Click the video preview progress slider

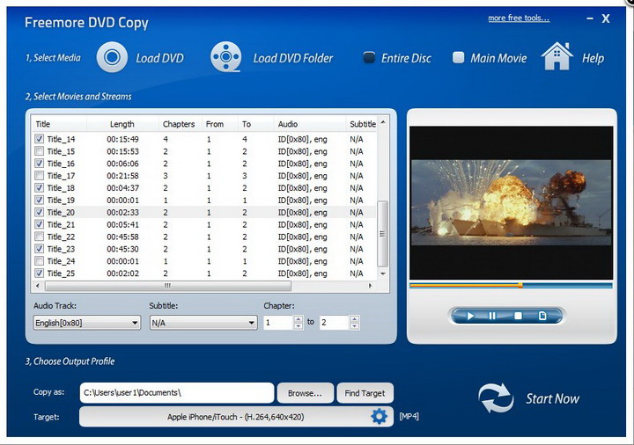[511, 285]
